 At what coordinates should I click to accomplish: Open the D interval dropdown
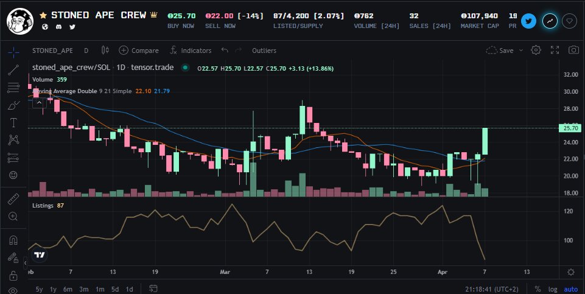click(x=86, y=51)
